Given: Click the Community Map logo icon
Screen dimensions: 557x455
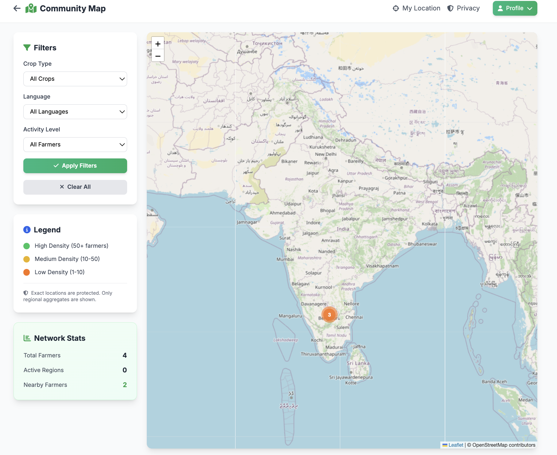Looking at the screenshot, I should point(31,9).
